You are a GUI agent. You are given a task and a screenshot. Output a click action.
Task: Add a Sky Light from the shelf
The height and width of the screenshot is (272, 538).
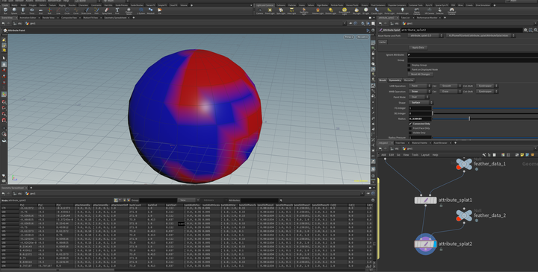(356, 11)
